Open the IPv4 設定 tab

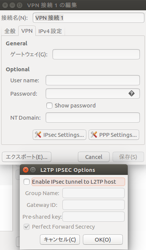[50, 31]
